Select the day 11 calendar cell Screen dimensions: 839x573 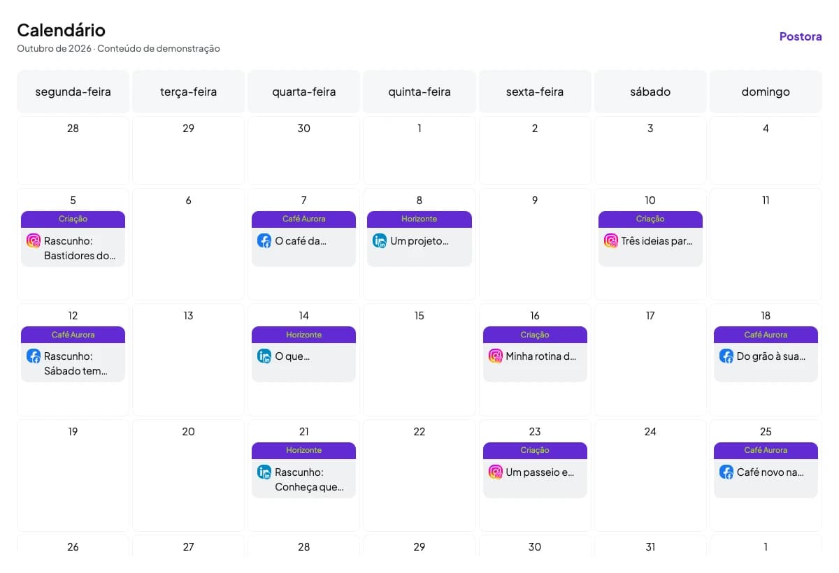766,244
